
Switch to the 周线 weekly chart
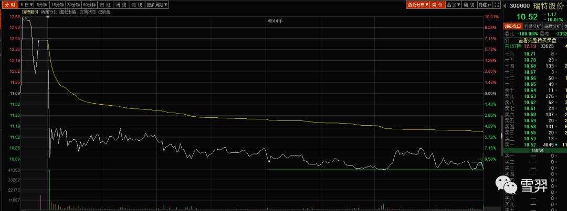(121, 5)
